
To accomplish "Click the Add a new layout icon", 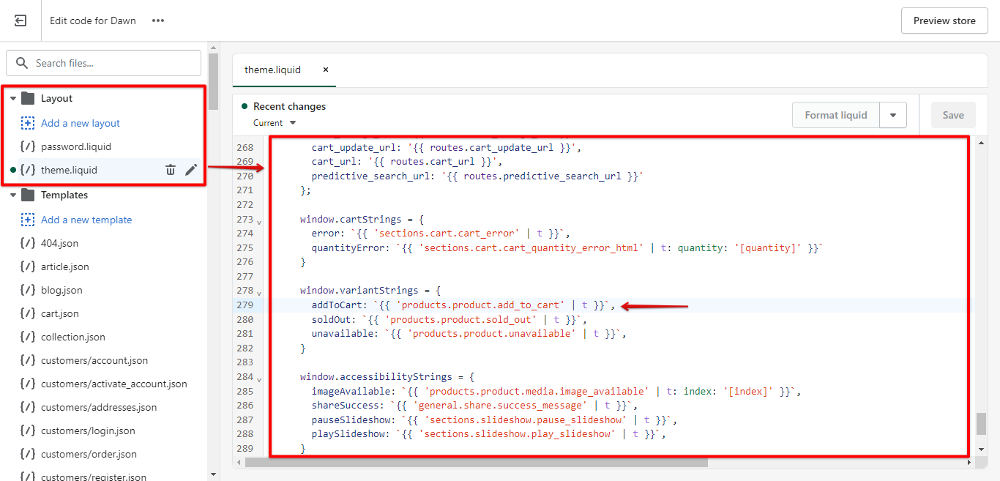I will point(28,123).
